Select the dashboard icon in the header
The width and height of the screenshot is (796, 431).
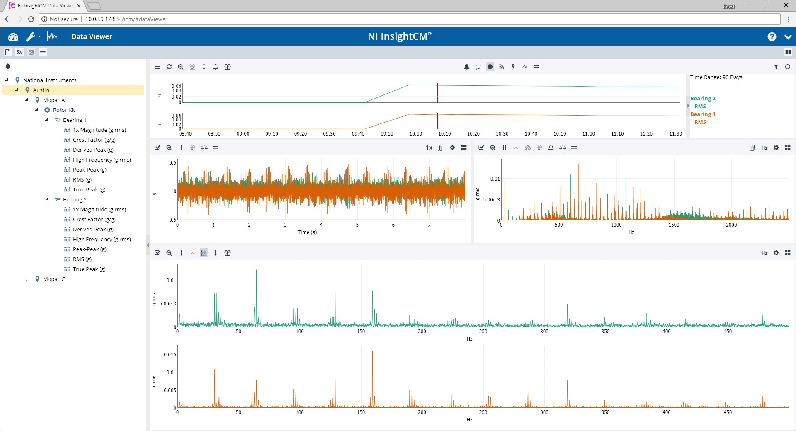13,36
